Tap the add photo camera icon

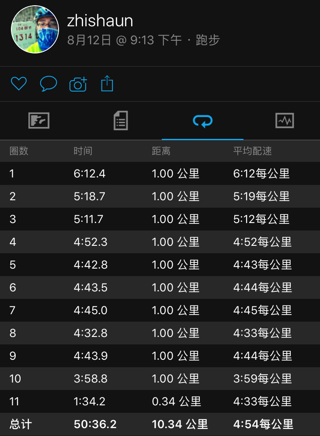click(x=78, y=84)
